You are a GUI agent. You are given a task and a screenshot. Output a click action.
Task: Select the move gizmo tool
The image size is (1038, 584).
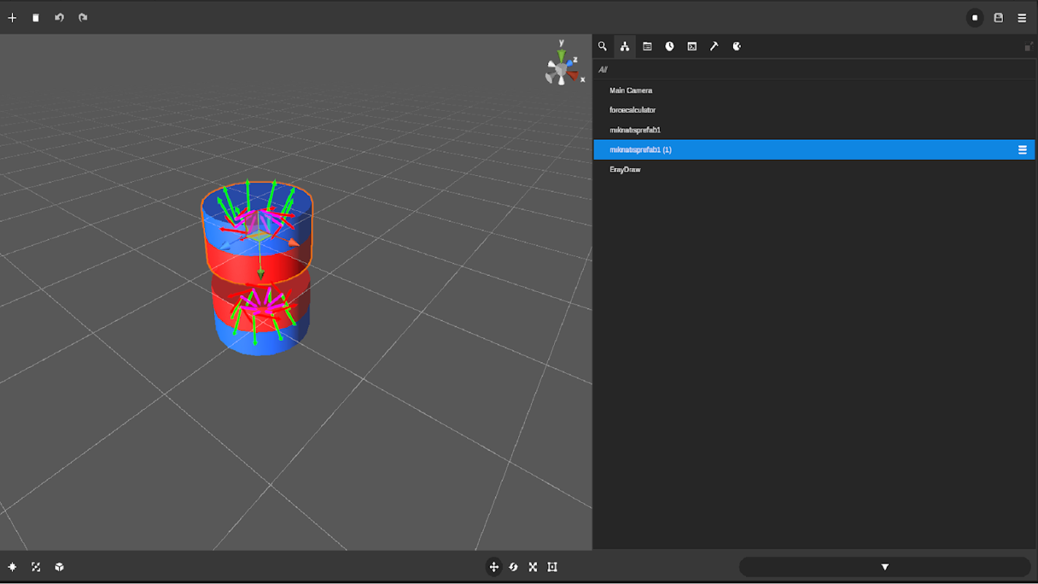(494, 567)
